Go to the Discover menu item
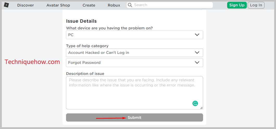Image resolution: width=276 pixels, height=129 pixels. (x=26, y=5)
